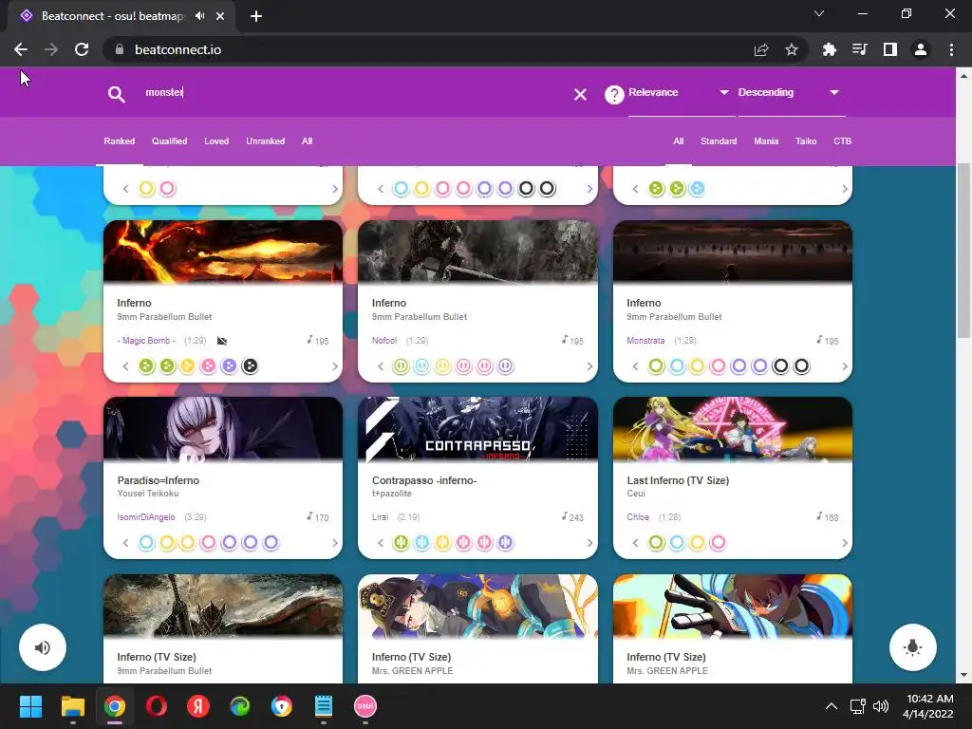Toggle the site volume speaker button
The width and height of the screenshot is (972, 729).
tap(42, 647)
